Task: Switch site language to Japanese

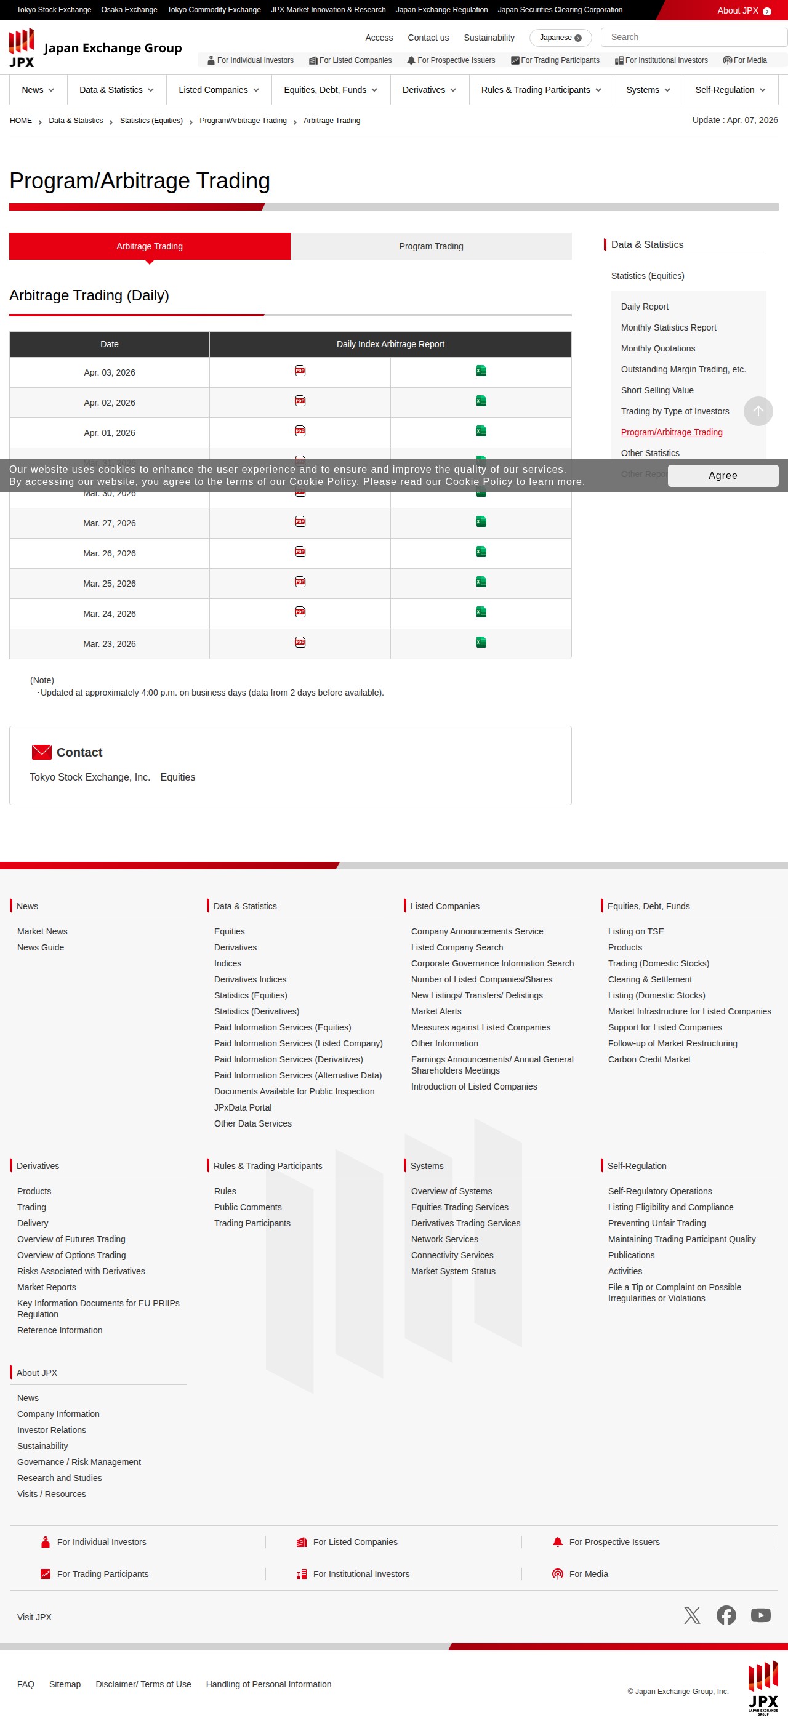Action: tap(560, 38)
